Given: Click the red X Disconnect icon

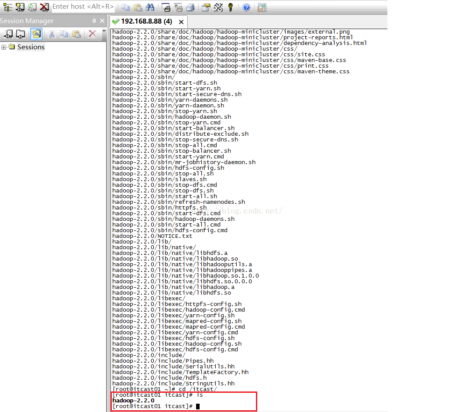Looking at the screenshot, I should [44, 7].
